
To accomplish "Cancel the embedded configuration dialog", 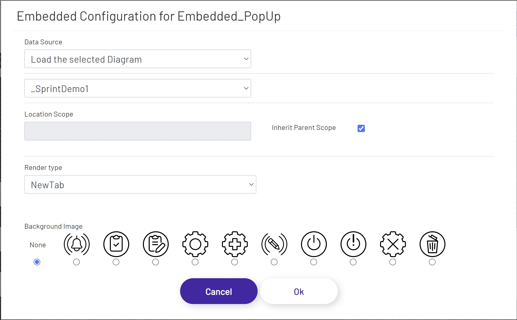I will [219, 291].
